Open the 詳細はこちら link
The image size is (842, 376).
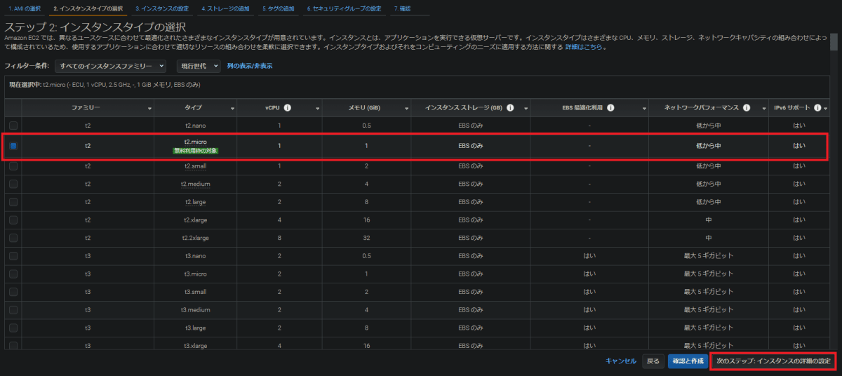583,48
